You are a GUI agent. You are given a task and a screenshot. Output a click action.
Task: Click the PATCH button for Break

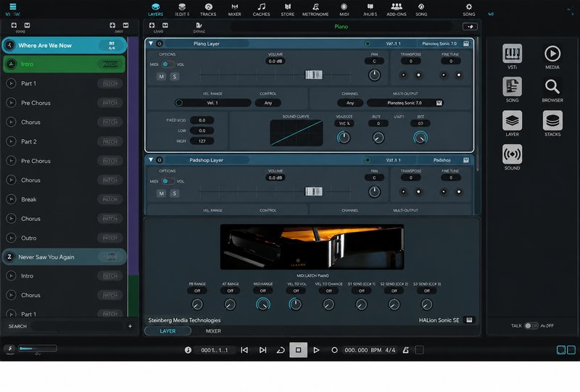(x=110, y=199)
